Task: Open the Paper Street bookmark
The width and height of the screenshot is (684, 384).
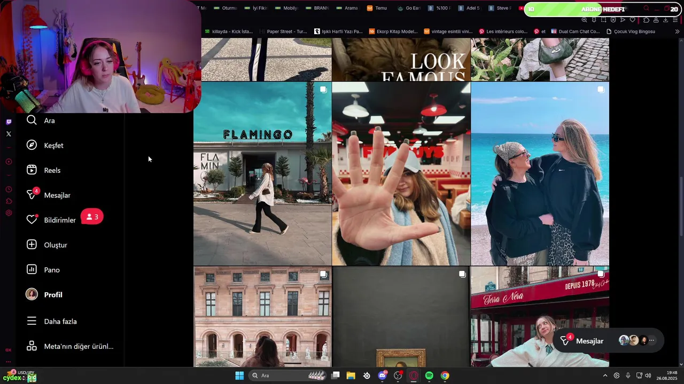Action: pos(283,31)
